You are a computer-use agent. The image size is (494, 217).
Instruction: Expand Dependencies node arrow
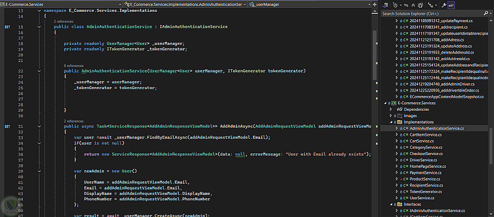[391, 109]
